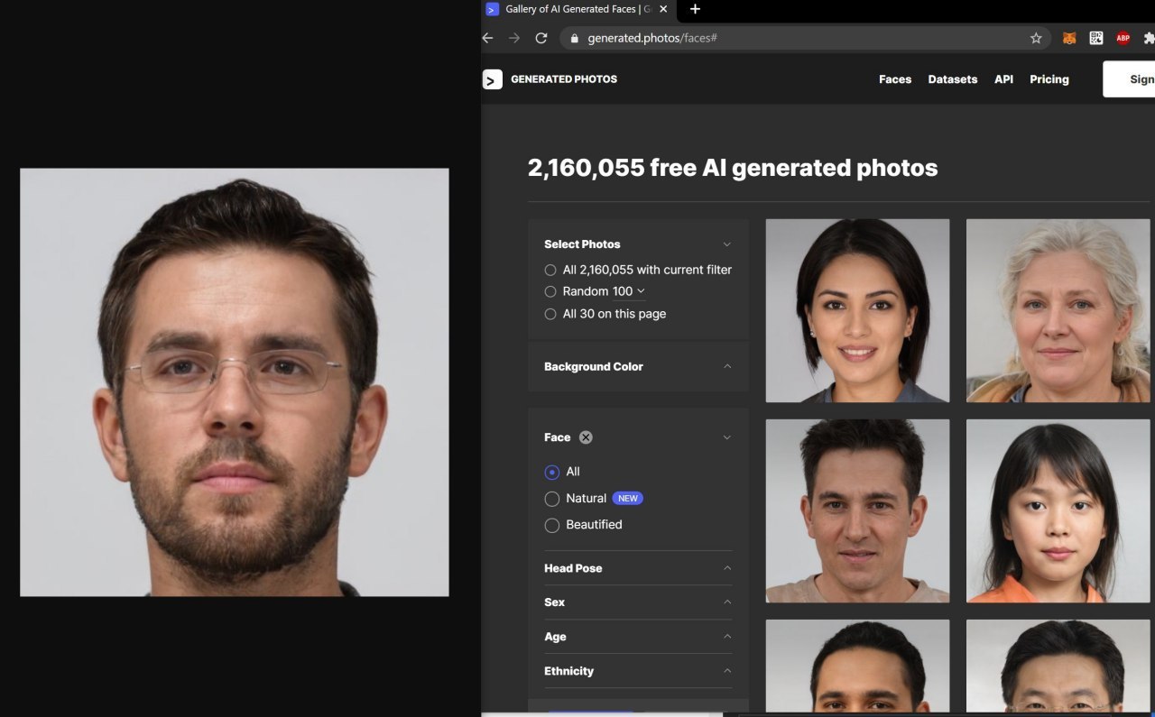
Task: Click the browser forward arrow
Action: (x=514, y=38)
